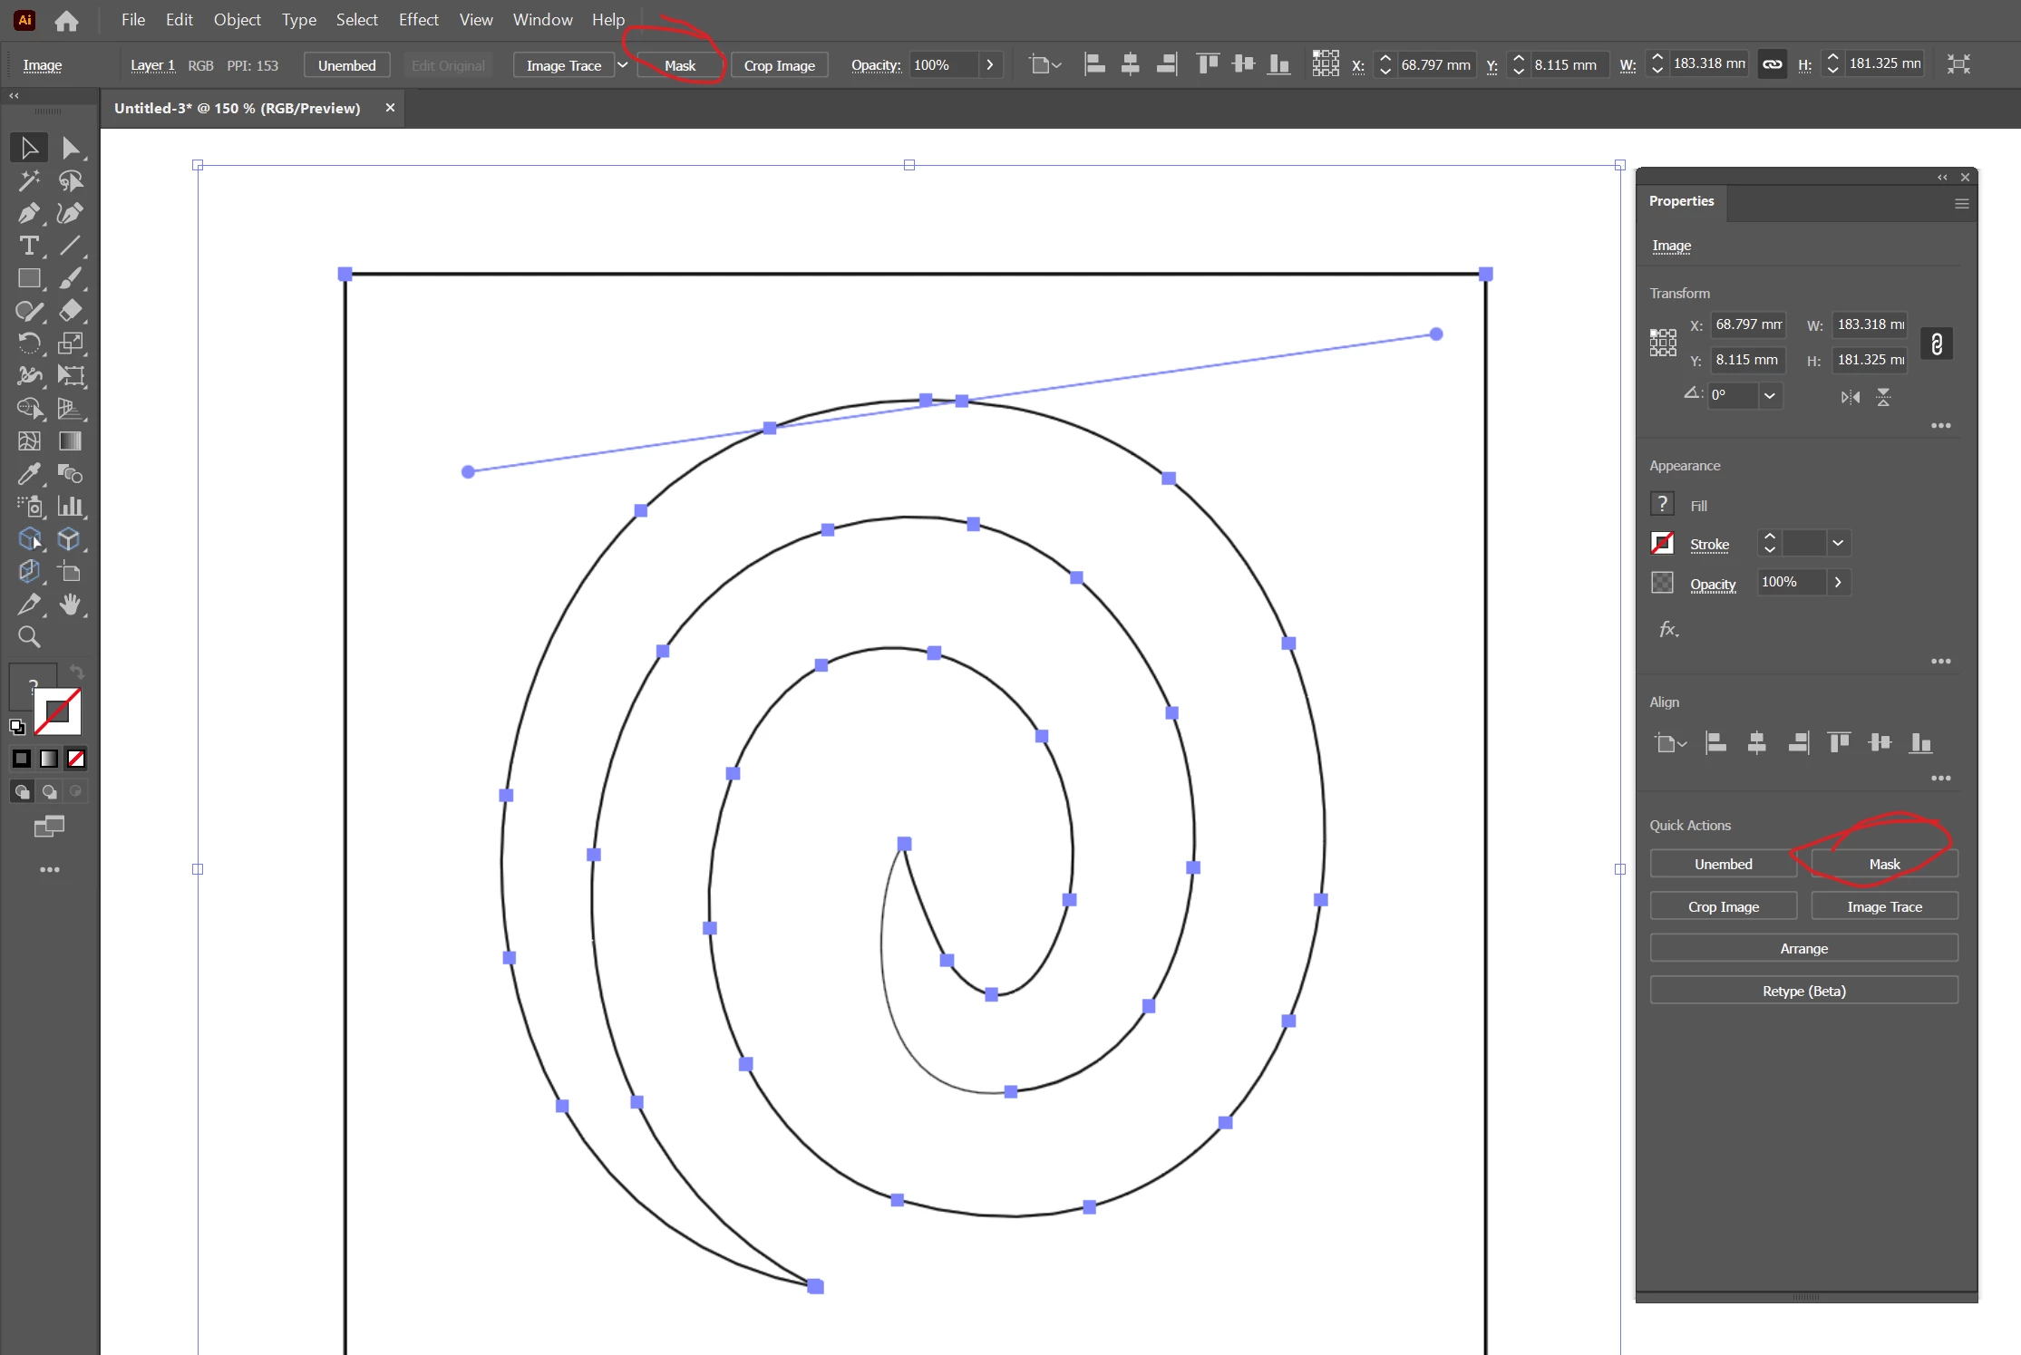Image resolution: width=2021 pixels, height=1355 pixels.
Task: Click Mask button in Quick Actions
Action: 1884,864
